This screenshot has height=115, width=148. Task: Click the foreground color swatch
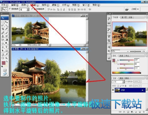coord(4,63)
